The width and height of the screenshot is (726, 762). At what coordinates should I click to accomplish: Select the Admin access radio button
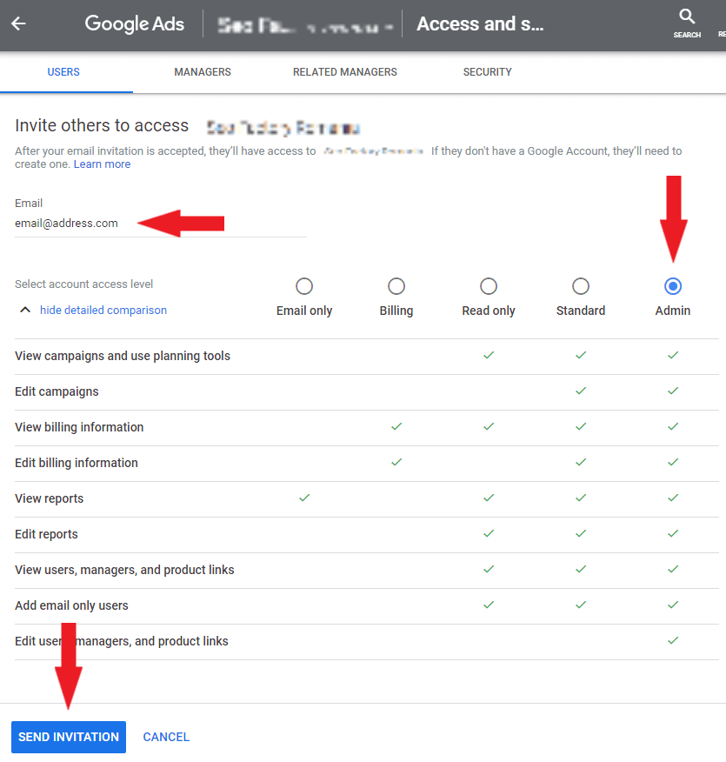pos(673,286)
